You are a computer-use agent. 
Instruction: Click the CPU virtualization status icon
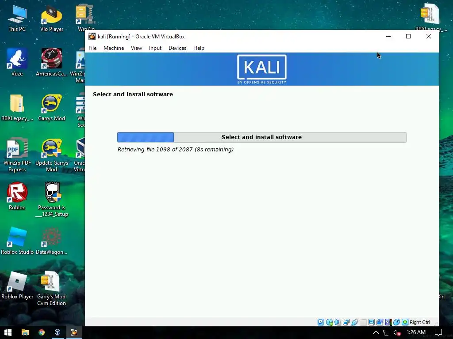388,322
